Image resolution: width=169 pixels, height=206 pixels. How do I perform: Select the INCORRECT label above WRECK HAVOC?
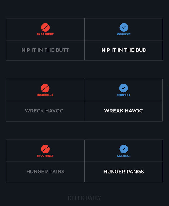(45, 95)
